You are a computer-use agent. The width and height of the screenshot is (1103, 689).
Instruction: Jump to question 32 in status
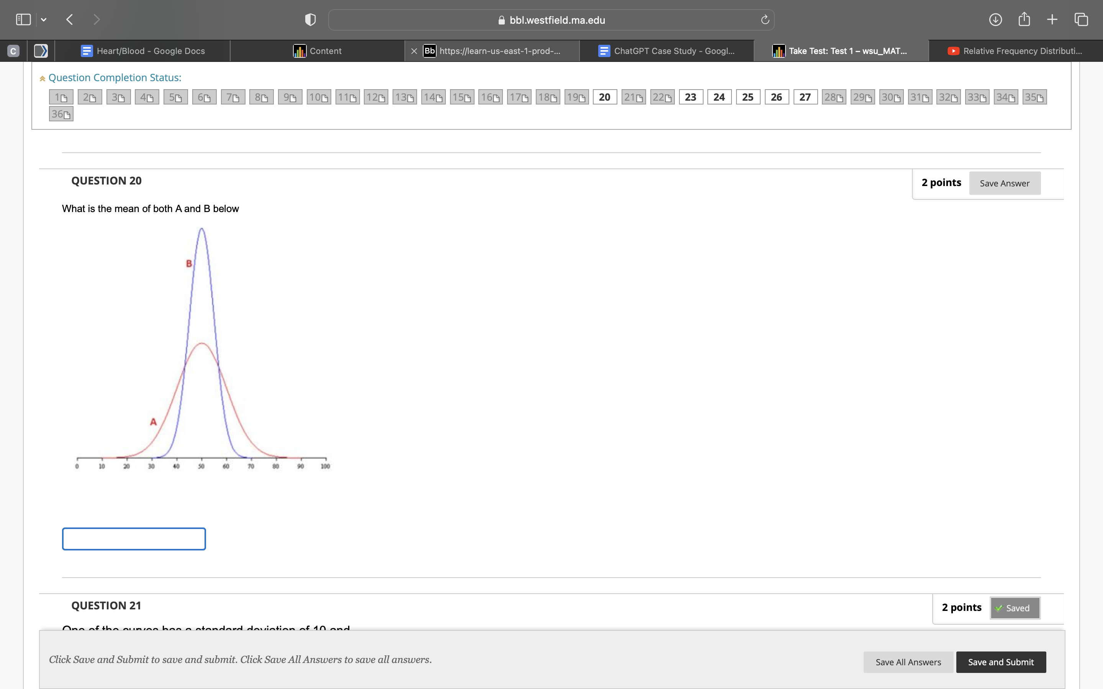(949, 97)
